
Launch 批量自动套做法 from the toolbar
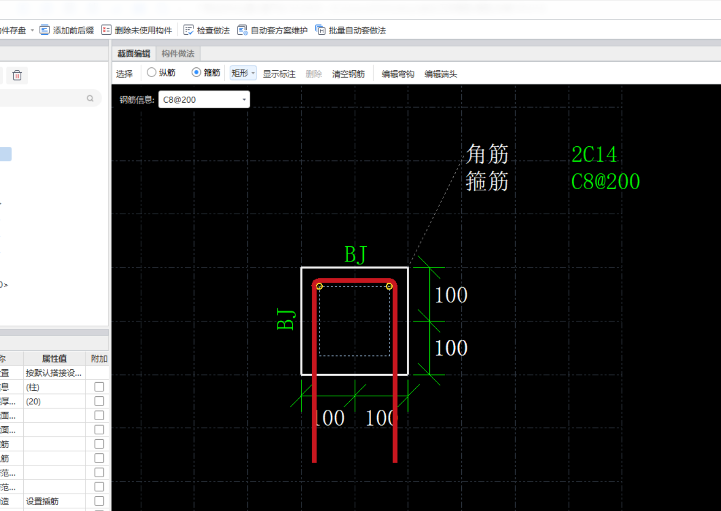pos(350,30)
